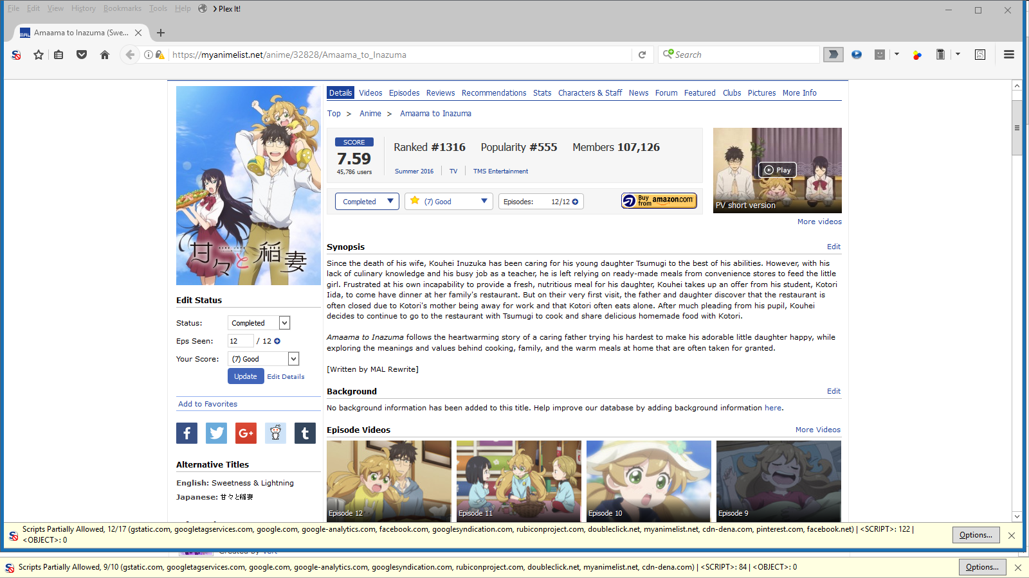Switch to the Recommendations tab

[x=494, y=93]
